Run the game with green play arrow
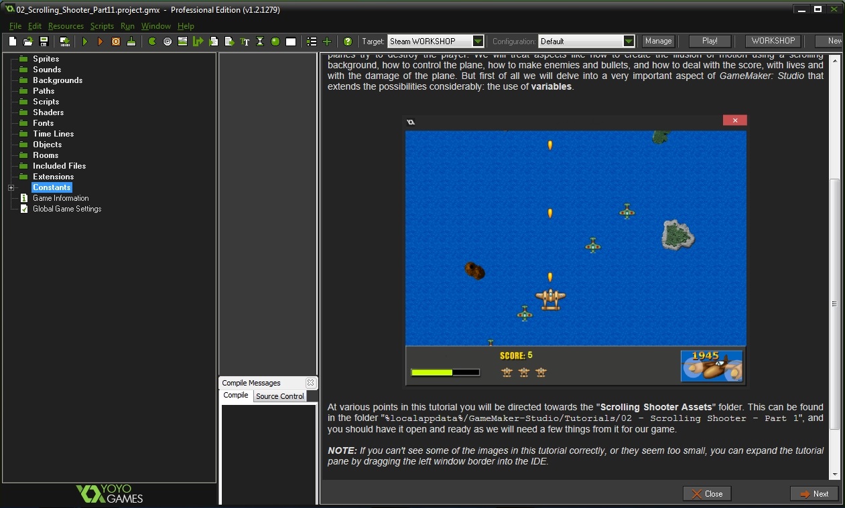 [x=85, y=41]
